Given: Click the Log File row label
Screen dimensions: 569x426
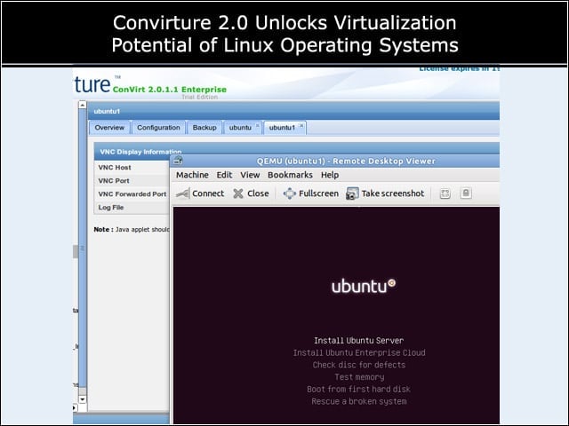Looking at the screenshot, I should point(110,208).
